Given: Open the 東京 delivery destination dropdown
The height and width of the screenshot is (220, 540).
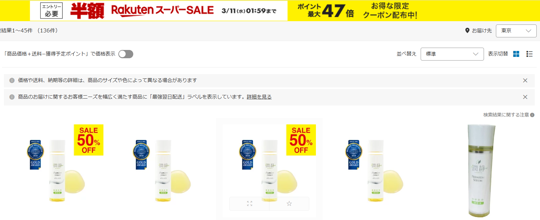Looking at the screenshot, I should (x=516, y=31).
